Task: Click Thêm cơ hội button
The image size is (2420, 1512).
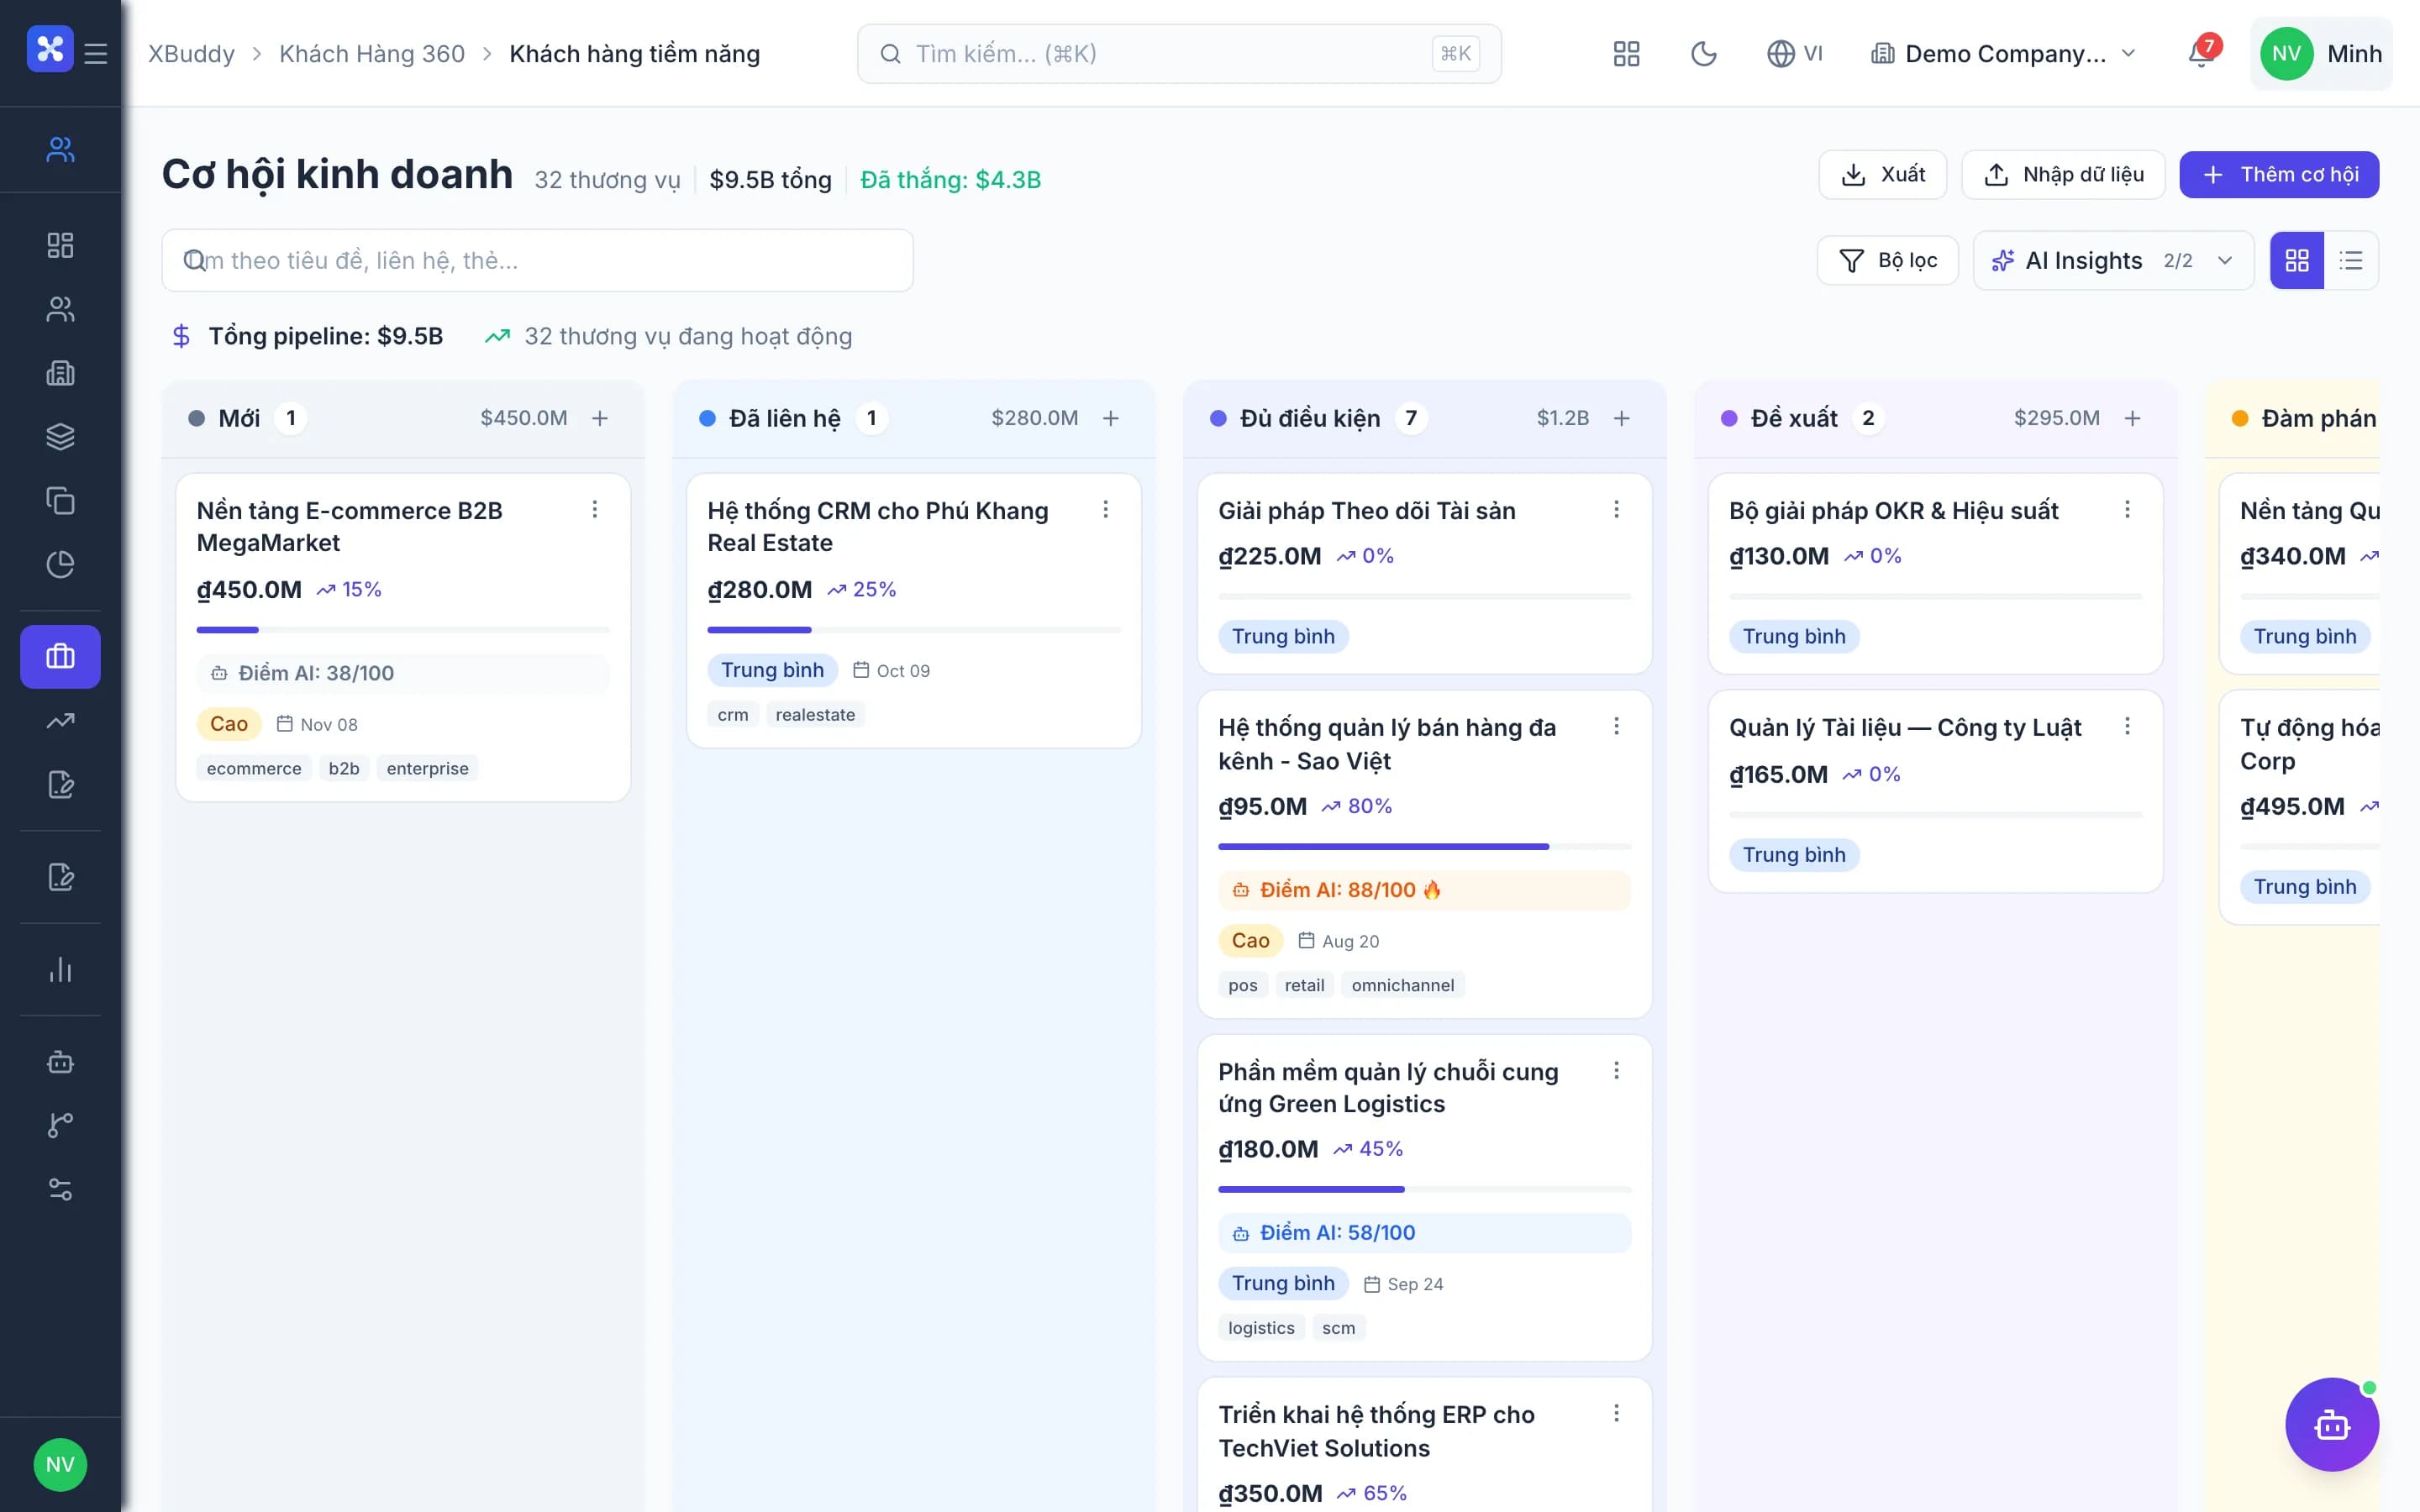Action: coord(2279,175)
